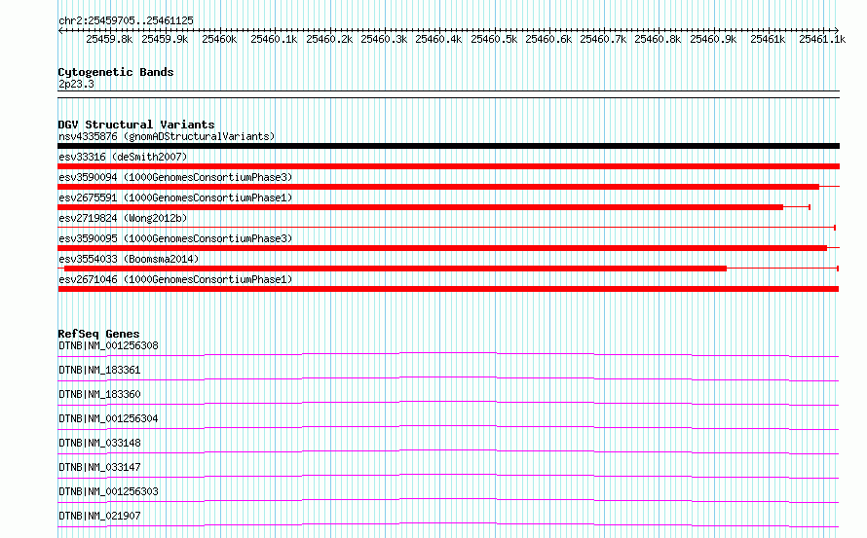Select the Cytogenetic Bands track heading

click(116, 72)
